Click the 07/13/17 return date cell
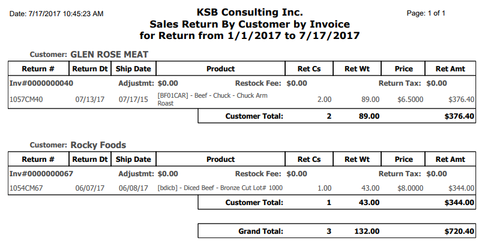 click(x=91, y=99)
